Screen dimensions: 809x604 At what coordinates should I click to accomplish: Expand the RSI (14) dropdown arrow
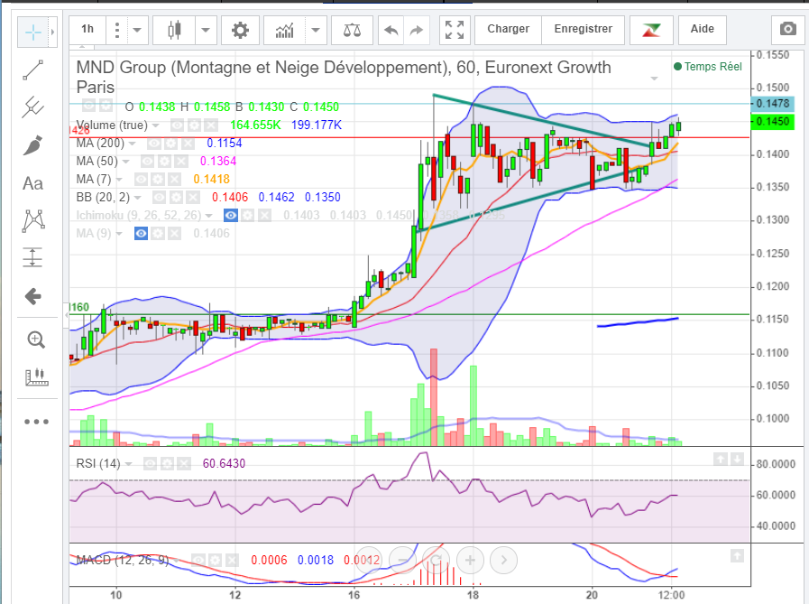pos(128,464)
